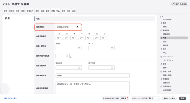Image resolution: width=190 pixels, height=103 pixels.
Task: Switch to the 備考・詳細 tab
Action: pos(66,11)
